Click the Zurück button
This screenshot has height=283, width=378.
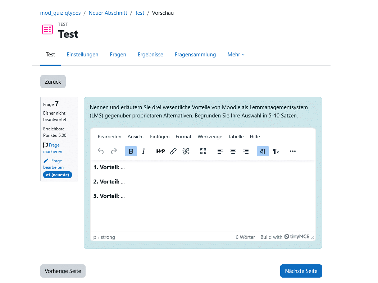[53, 82]
